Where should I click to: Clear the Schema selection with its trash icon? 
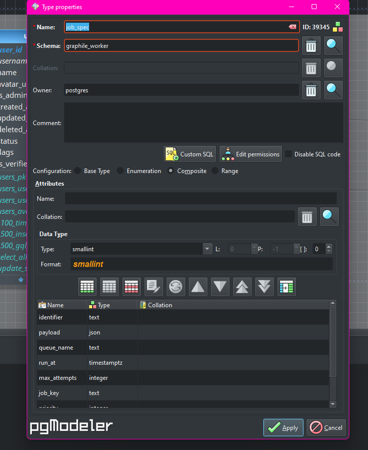(x=311, y=45)
